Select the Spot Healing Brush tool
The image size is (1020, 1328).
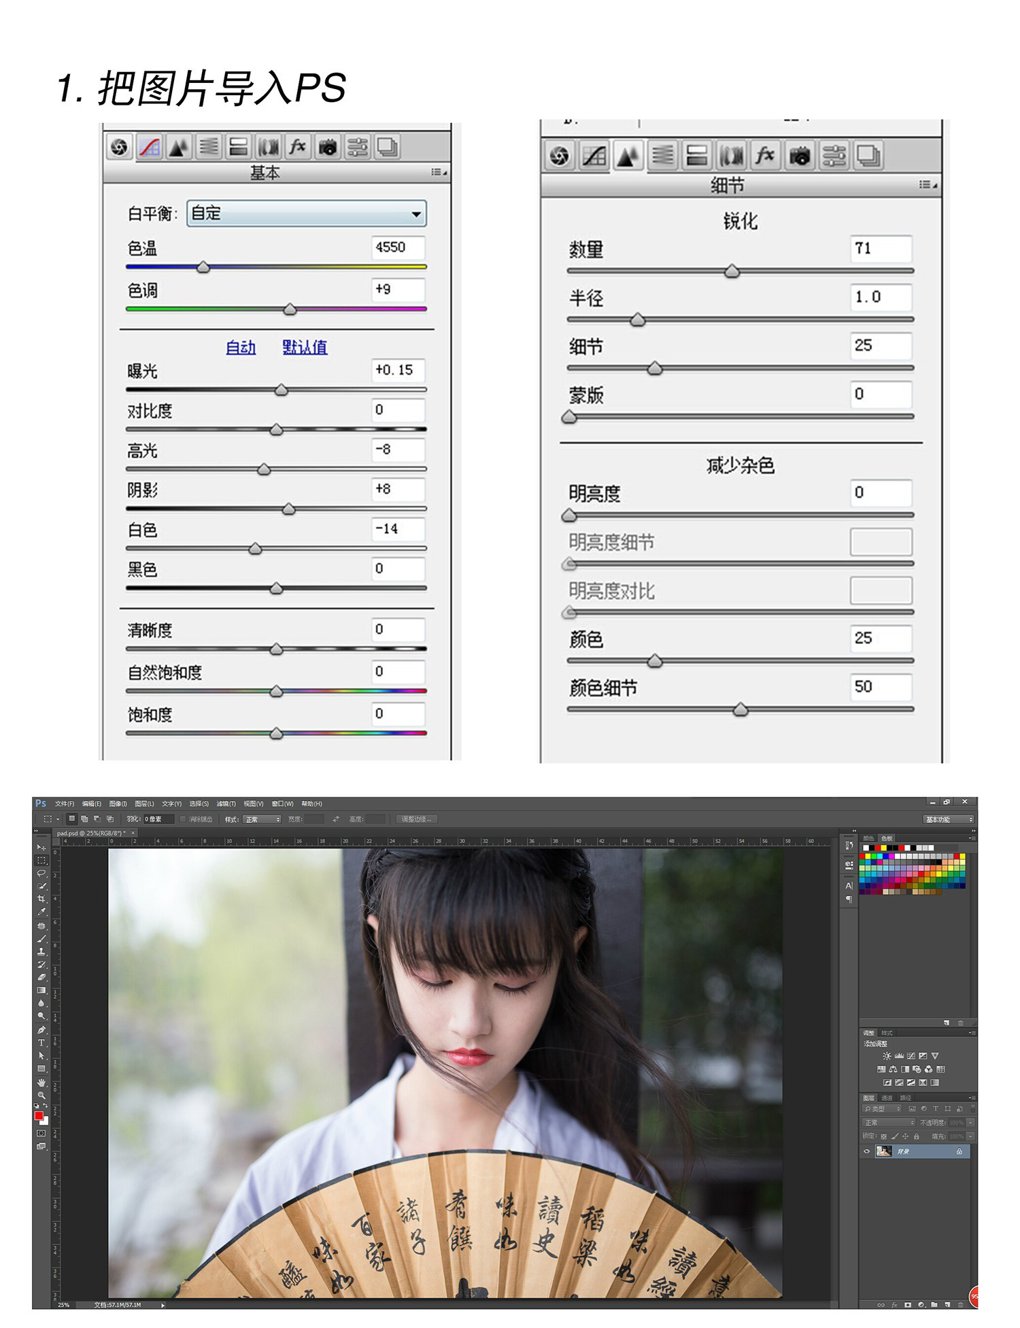41,925
